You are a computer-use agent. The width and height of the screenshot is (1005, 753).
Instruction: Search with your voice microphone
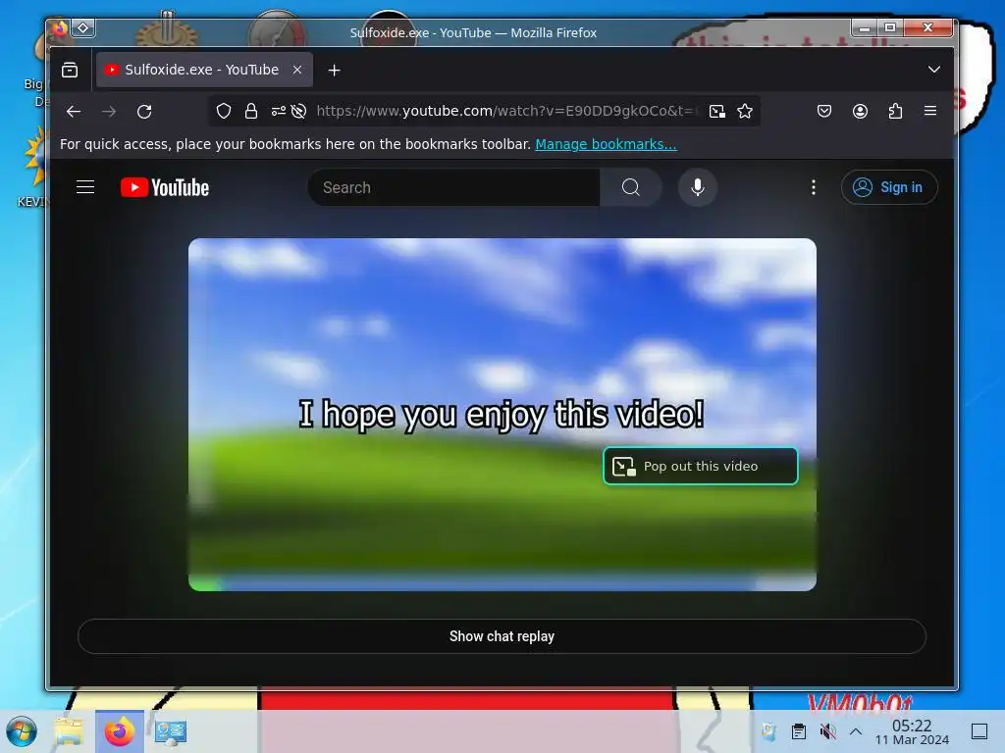coord(698,187)
